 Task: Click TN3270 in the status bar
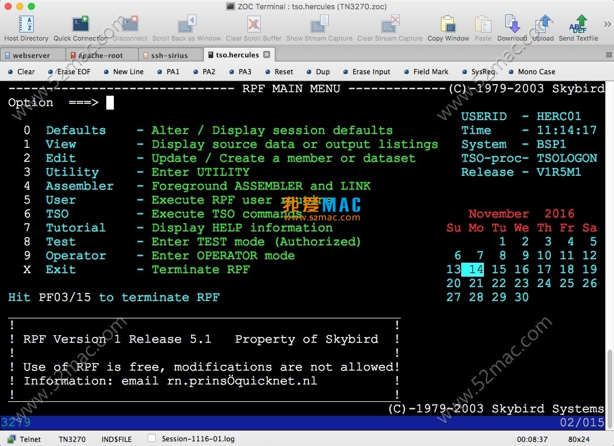pos(72,440)
